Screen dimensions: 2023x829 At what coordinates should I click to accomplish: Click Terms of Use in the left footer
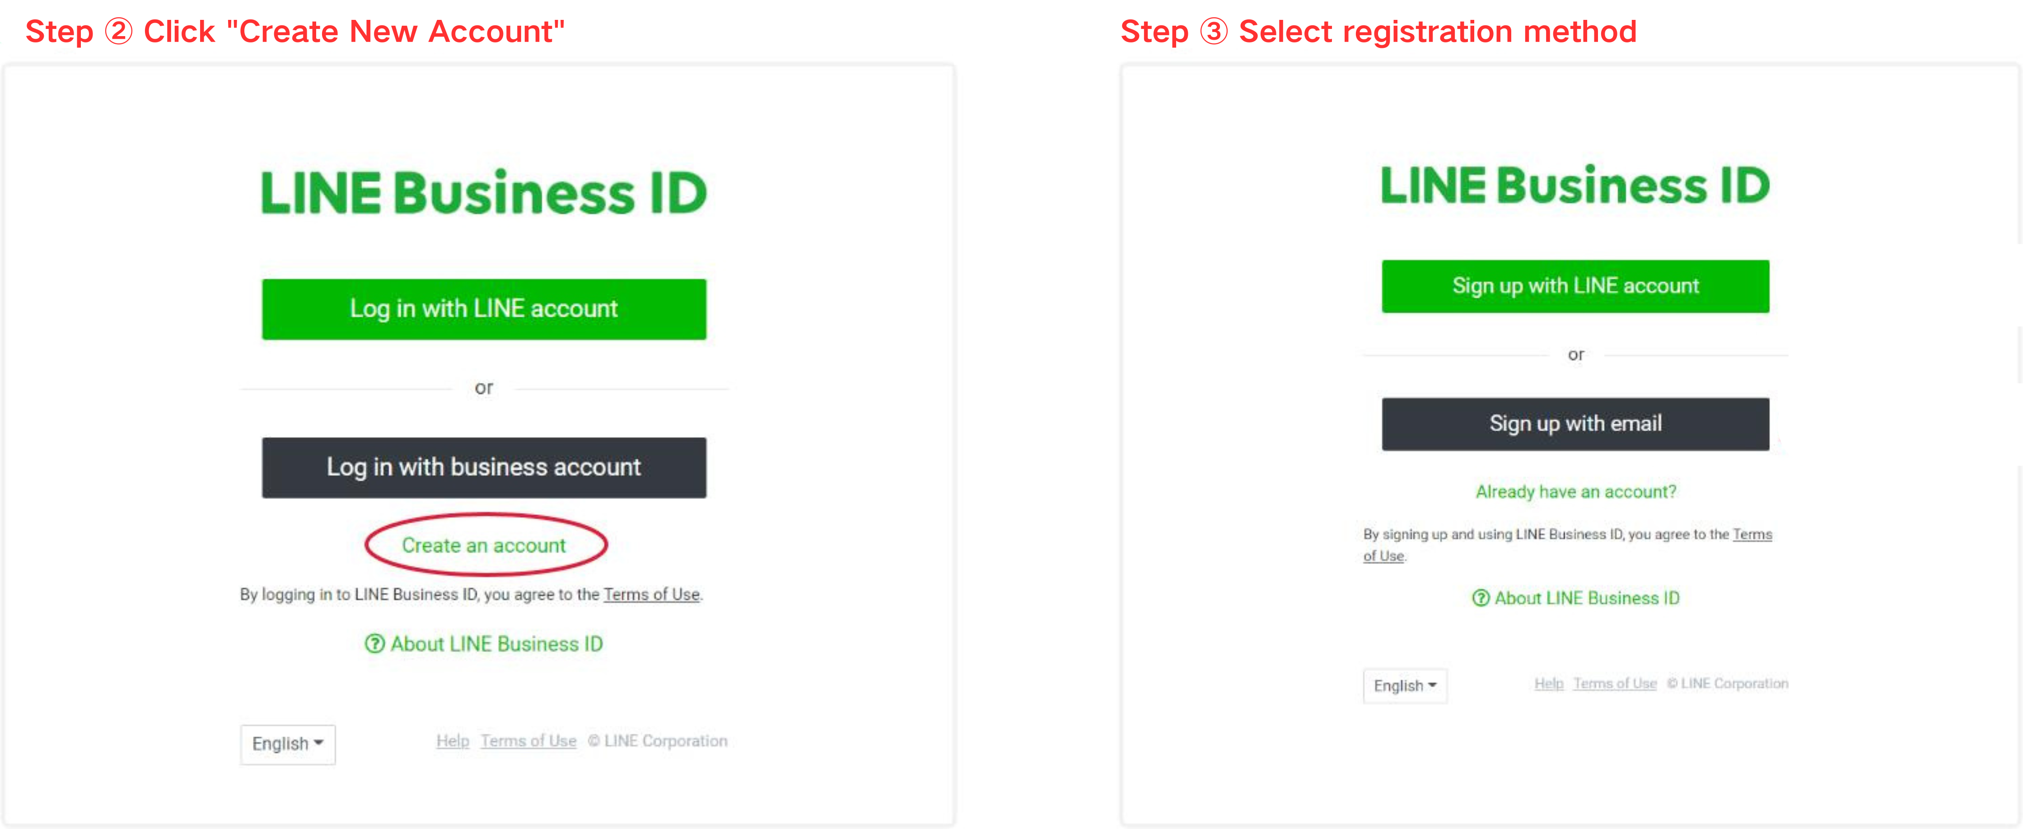(x=528, y=741)
